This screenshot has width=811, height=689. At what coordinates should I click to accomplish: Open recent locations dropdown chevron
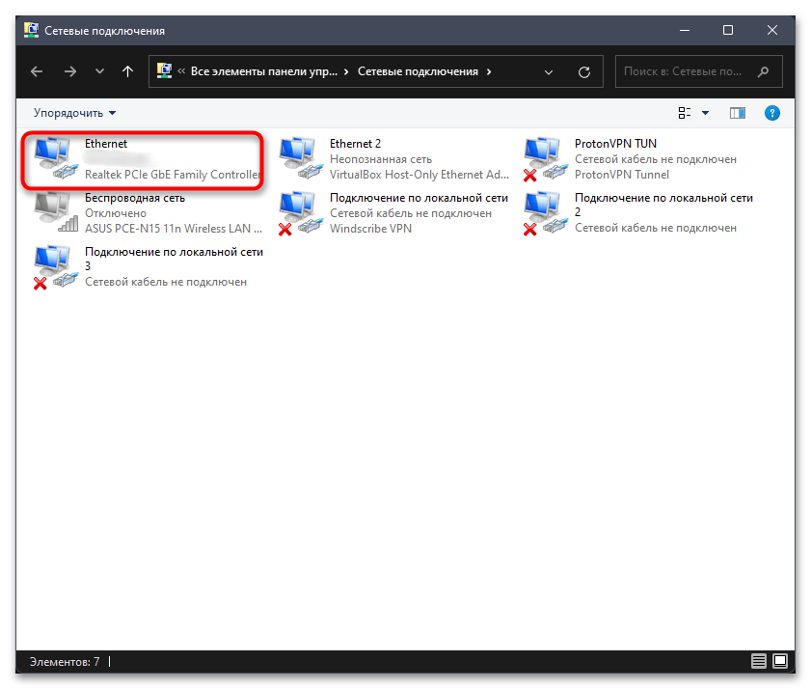[99, 71]
